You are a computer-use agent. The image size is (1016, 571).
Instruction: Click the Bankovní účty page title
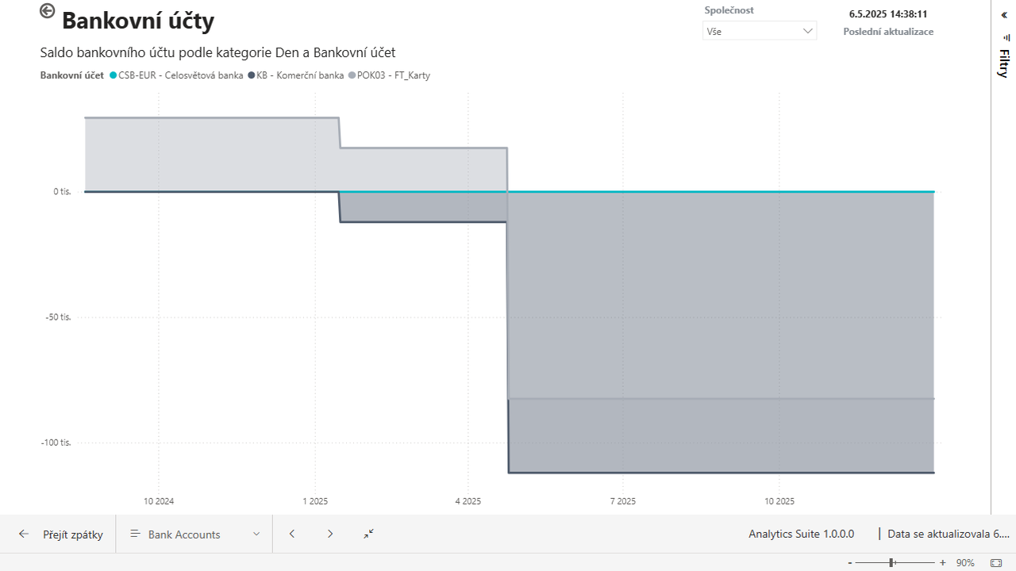click(x=138, y=21)
